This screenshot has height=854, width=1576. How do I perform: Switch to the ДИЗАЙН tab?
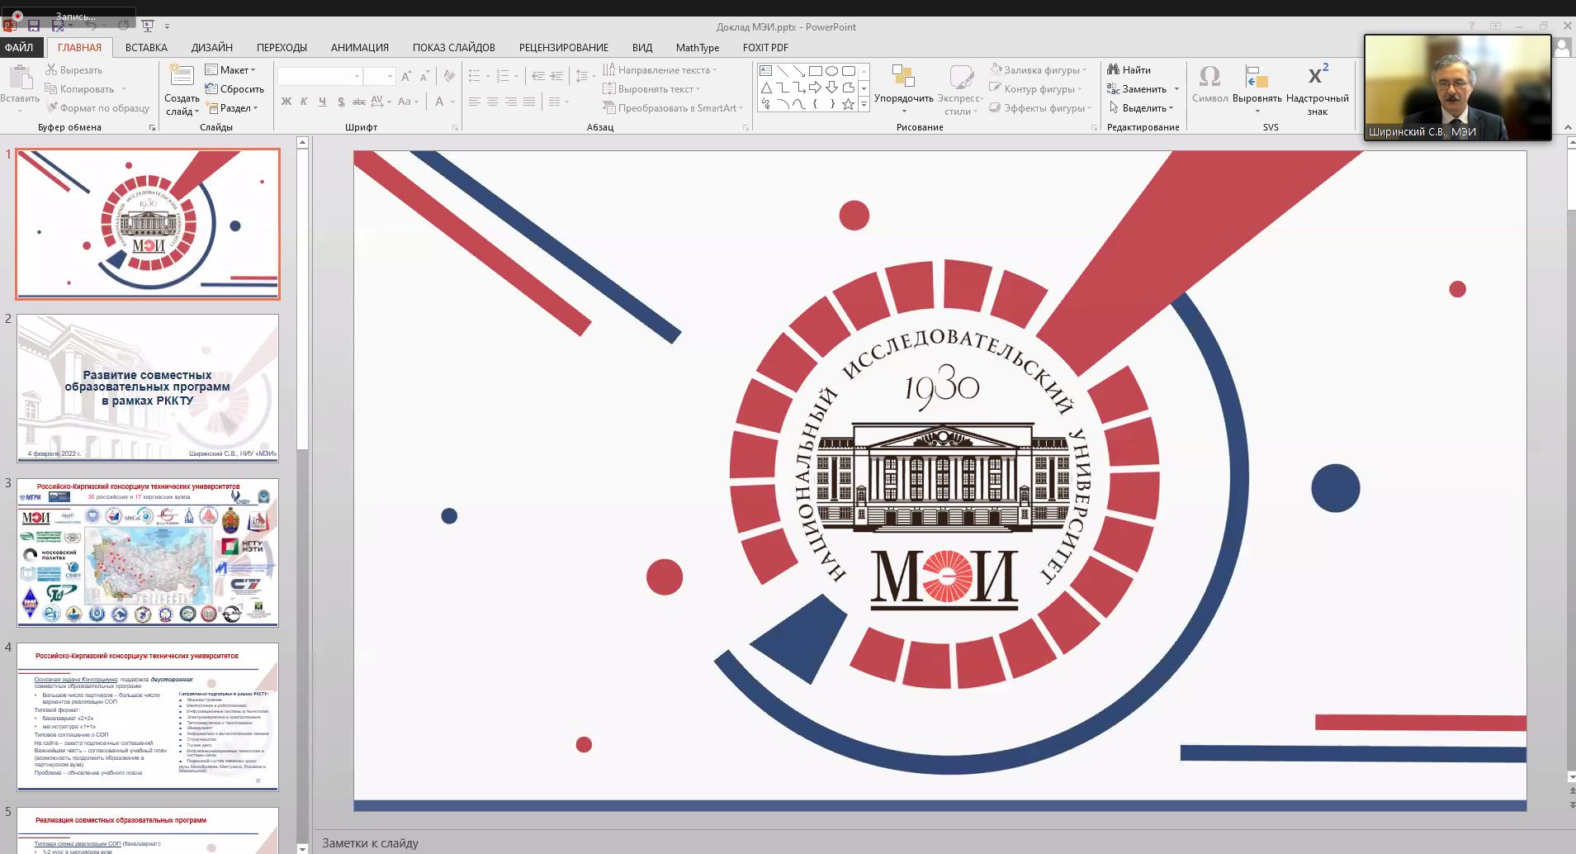pos(212,47)
